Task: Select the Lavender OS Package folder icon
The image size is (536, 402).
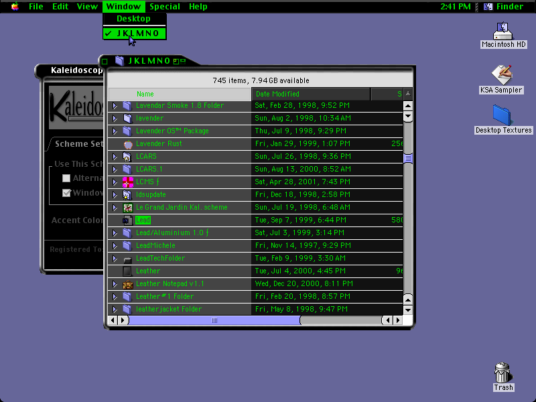Action: point(127,131)
